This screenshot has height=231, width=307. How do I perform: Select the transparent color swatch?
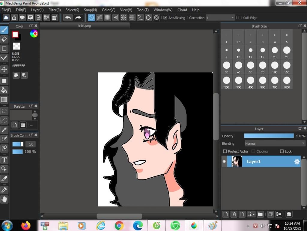(16, 46)
